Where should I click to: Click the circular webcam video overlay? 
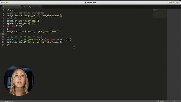click(x=19, y=80)
